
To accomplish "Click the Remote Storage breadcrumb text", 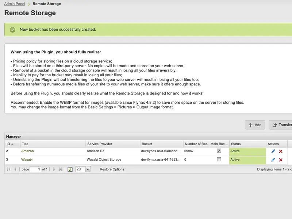I will 47,4.
